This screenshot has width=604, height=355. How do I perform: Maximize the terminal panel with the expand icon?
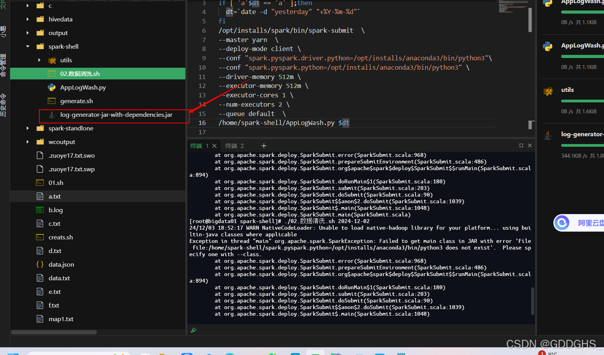tap(521, 145)
